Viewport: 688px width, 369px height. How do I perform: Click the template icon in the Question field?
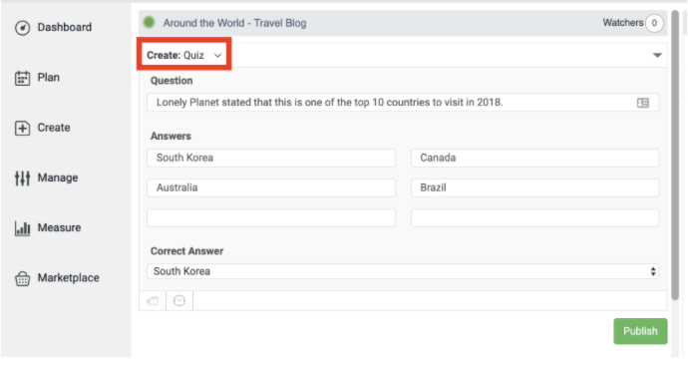coord(643,103)
